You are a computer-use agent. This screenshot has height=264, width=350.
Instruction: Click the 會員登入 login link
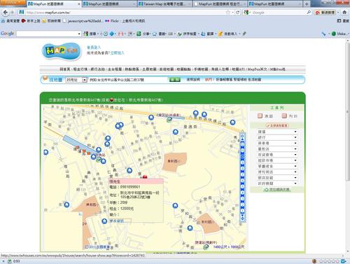[94, 48]
